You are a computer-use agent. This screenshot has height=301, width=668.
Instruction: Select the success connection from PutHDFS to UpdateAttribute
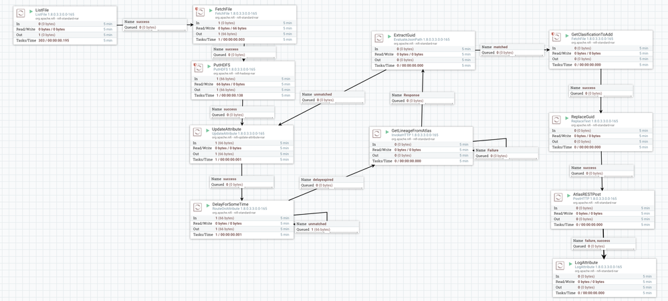tap(243, 112)
